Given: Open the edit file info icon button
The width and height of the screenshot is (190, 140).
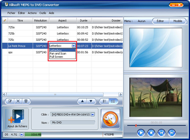Looking at the screenshot, I should click(x=10, y=101).
